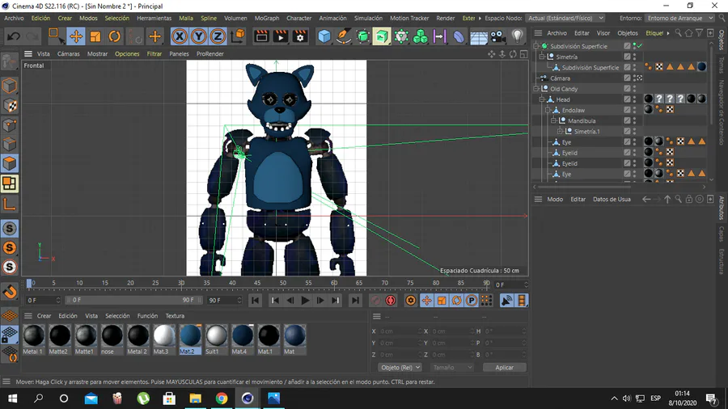Toggle Y axis lock
728x409 pixels.
tap(198, 36)
